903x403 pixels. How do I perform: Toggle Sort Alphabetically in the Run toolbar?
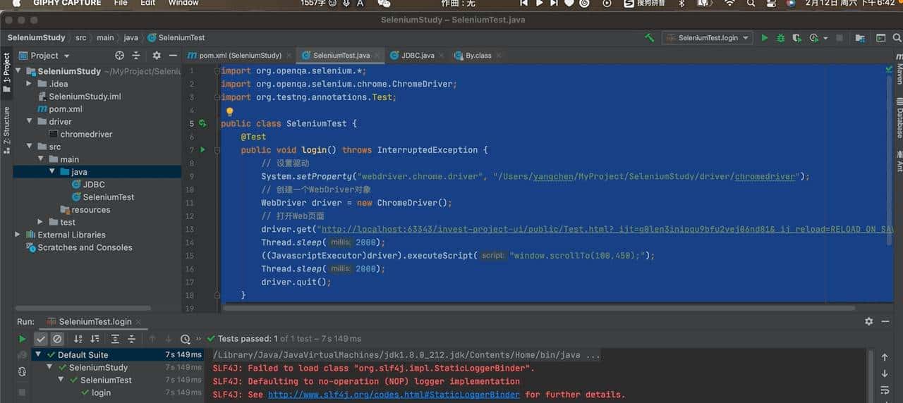click(x=78, y=339)
